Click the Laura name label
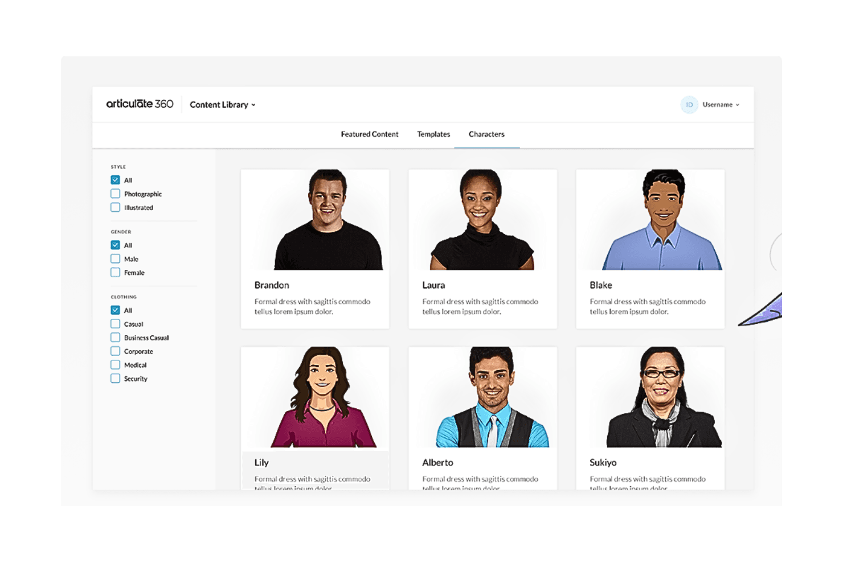 pyautogui.click(x=433, y=285)
